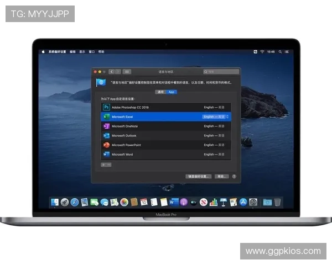The image size is (332, 265).
Task: Open Notes icon in the Dock
Action: click(164, 202)
